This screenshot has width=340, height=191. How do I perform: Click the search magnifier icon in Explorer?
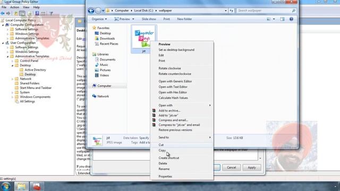(x=294, y=11)
